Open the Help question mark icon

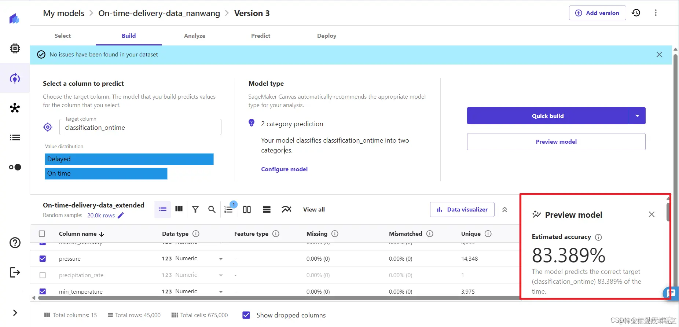(15, 243)
